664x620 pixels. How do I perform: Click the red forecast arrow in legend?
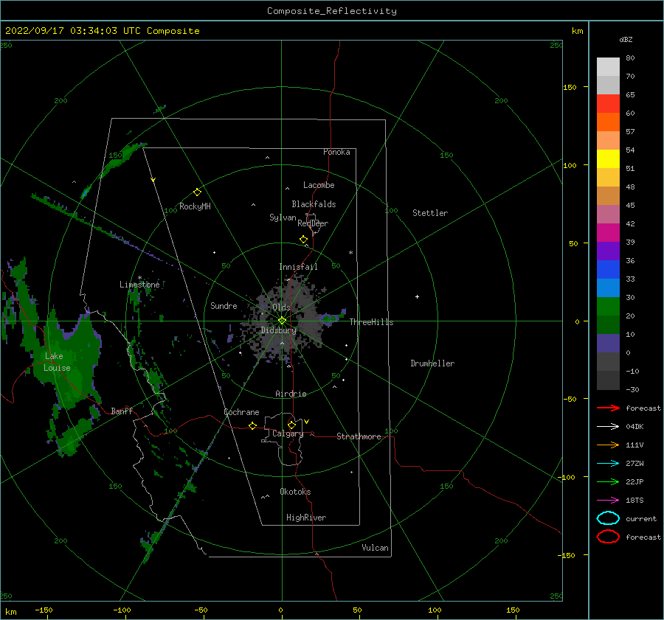tap(608, 408)
